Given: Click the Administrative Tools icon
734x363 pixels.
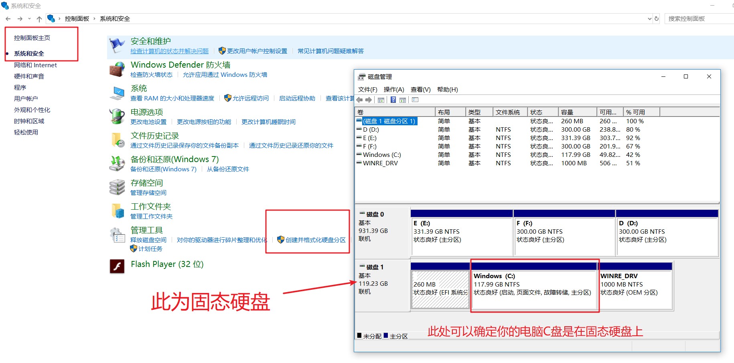Looking at the screenshot, I should coord(117,235).
